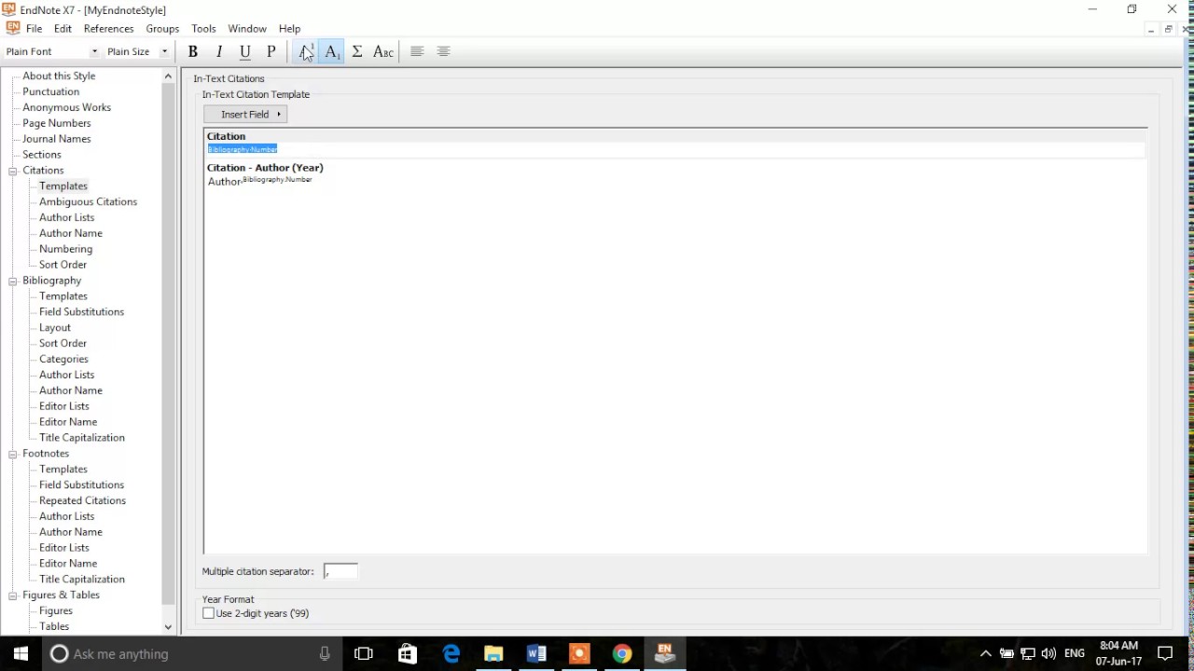
Task: Open network status in system tray
Action: tap(1028, 653)
